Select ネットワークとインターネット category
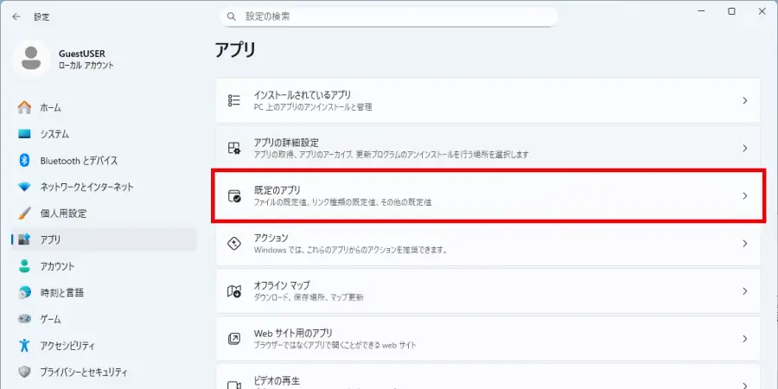The width and height of the screenshot is (778, 389). pos(104,187)
